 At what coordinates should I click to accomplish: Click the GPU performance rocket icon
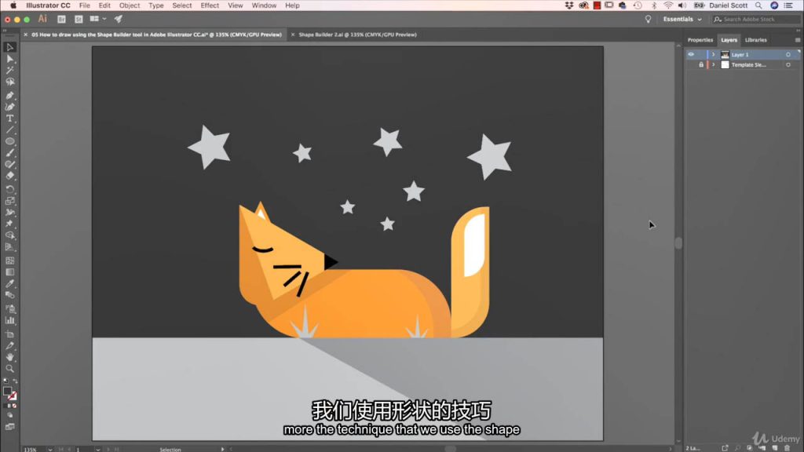[119, 19]
